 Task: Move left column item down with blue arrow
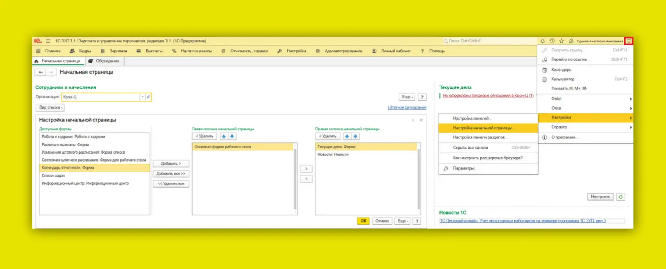point(232,136)
